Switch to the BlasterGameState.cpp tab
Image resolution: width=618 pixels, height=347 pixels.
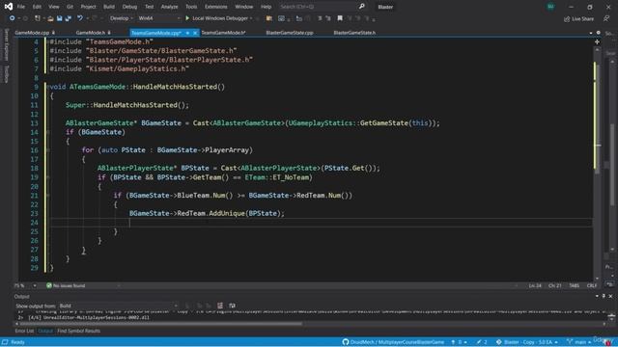290,33
